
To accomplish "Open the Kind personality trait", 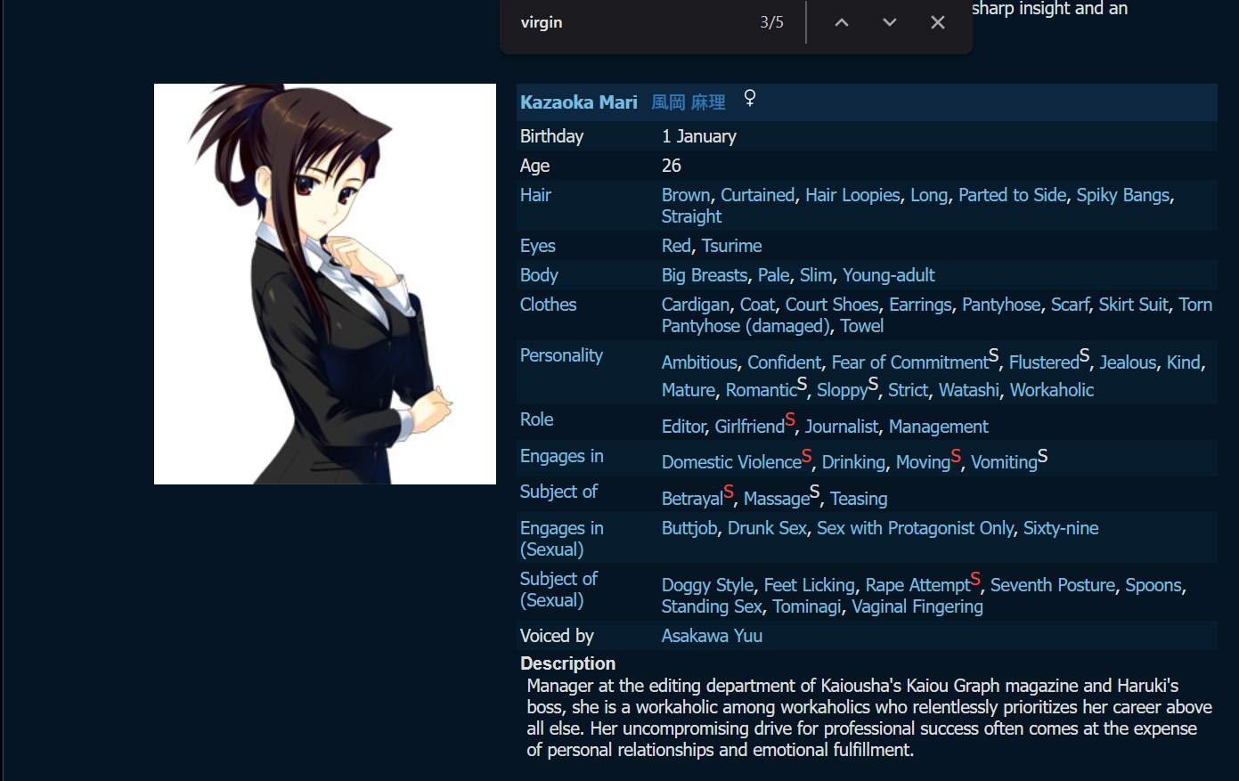I will click(x=1184, y=362).
